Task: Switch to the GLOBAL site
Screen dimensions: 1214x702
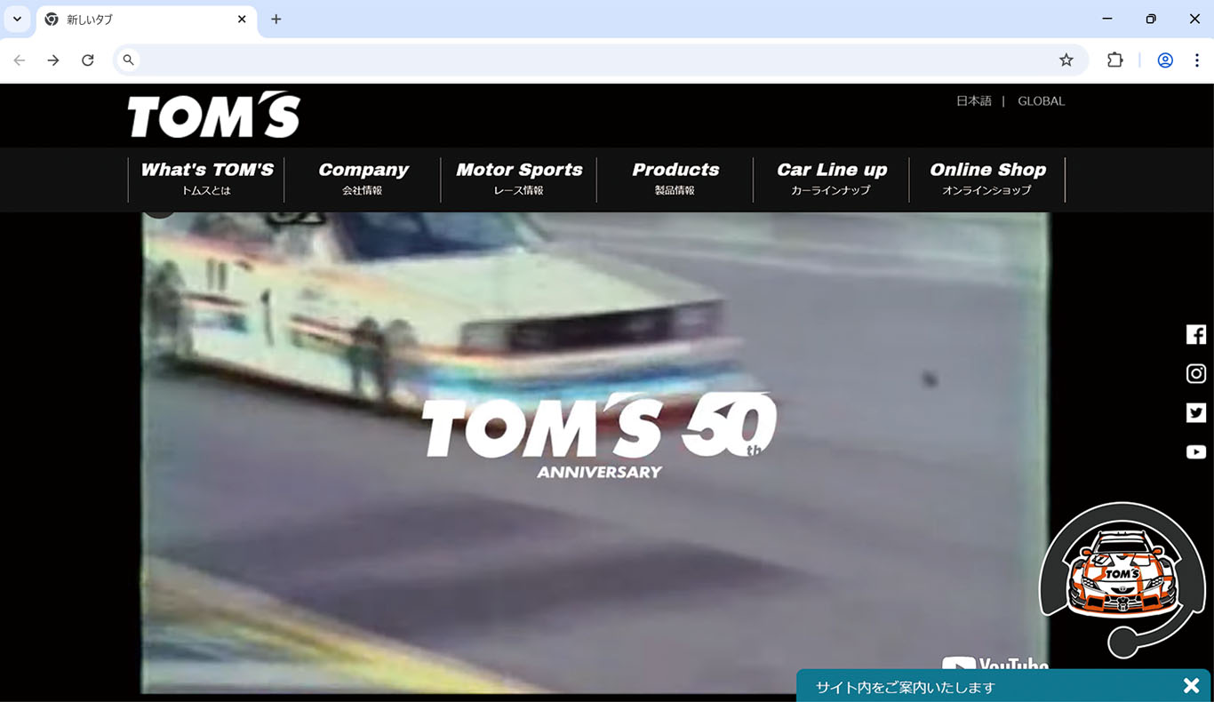Action: [1041, 101]
